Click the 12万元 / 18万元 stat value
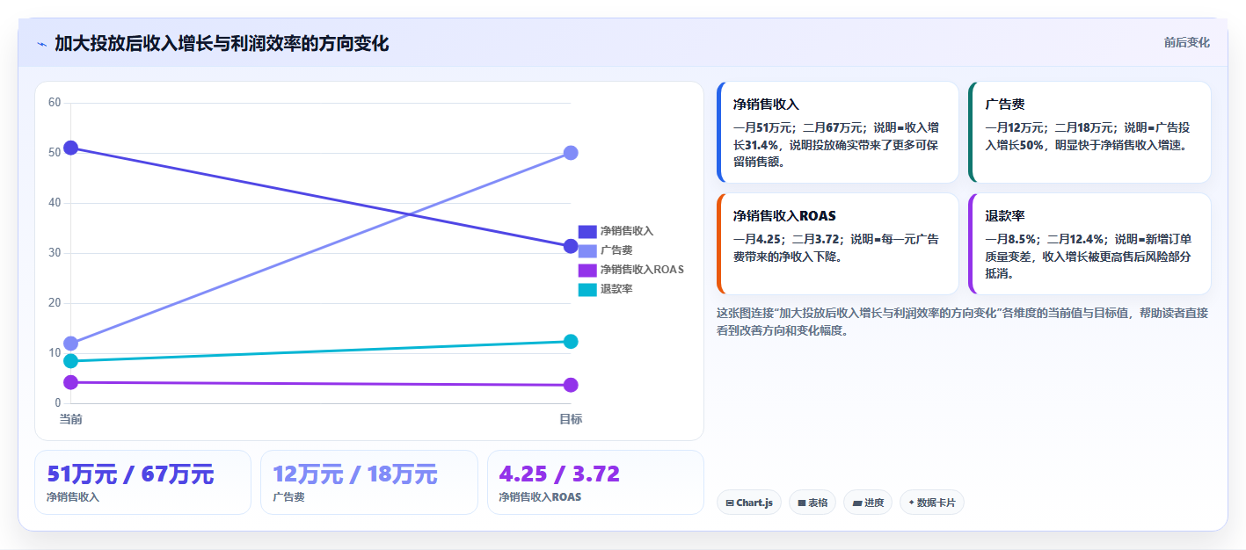This screenshot has height=550, width=1246. 355,474
